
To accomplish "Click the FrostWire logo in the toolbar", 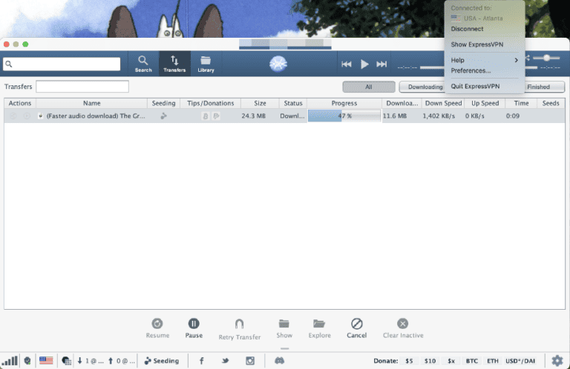I will coord(279,64).
